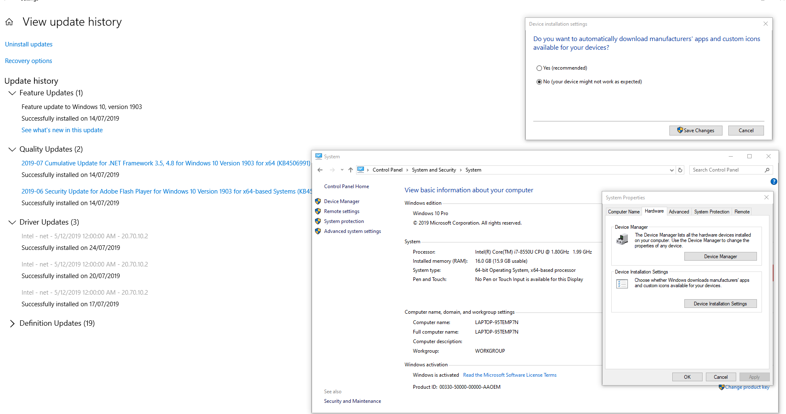Open Advanced system settings link
The height and width of the screenshot is (414, 786).
[352, 231]
